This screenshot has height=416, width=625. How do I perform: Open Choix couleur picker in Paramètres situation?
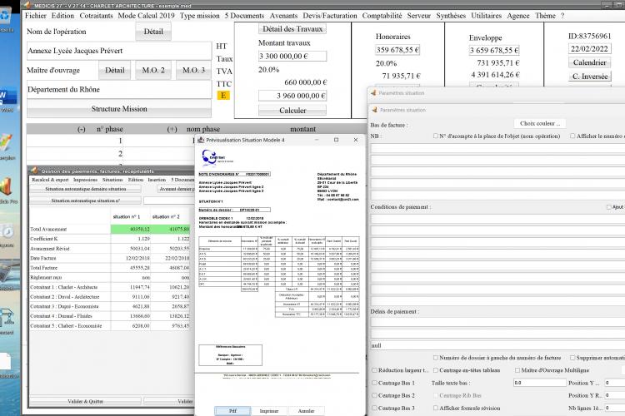540,123
